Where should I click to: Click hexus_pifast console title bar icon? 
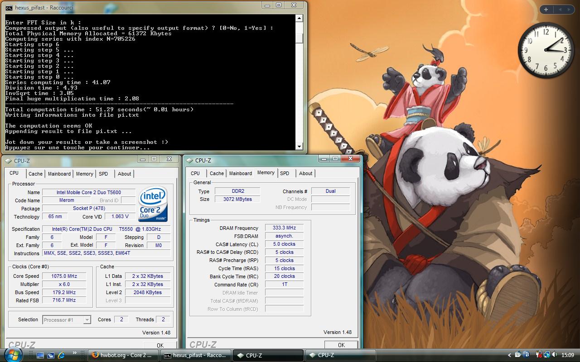coord(9,8)
